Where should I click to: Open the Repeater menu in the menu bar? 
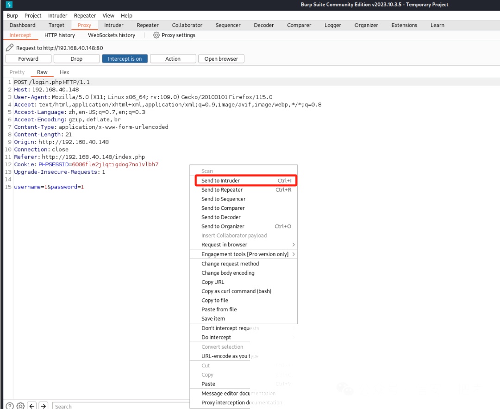85,15
